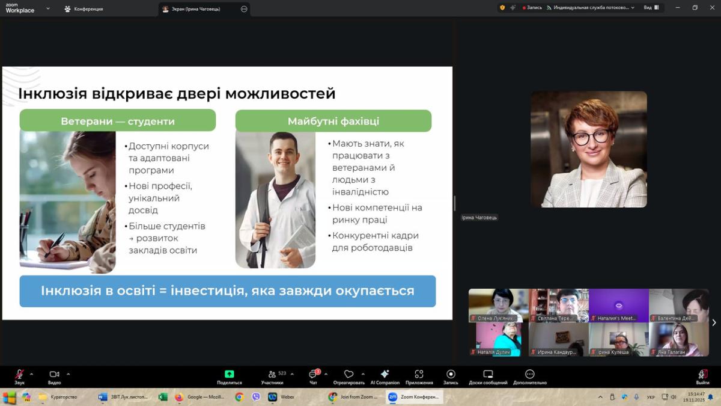
Task: Open the Приложения apps icon
Action: coord(419,375)
